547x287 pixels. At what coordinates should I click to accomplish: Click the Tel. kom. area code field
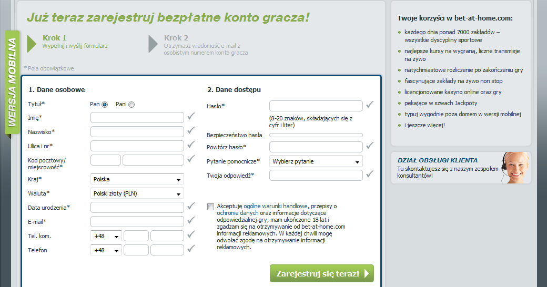pyautogui.click(x=136, y=236)
